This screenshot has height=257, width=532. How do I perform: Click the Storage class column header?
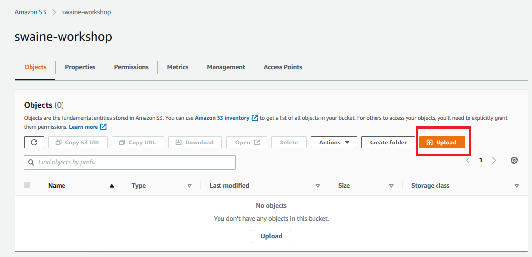tap(430, 186)
